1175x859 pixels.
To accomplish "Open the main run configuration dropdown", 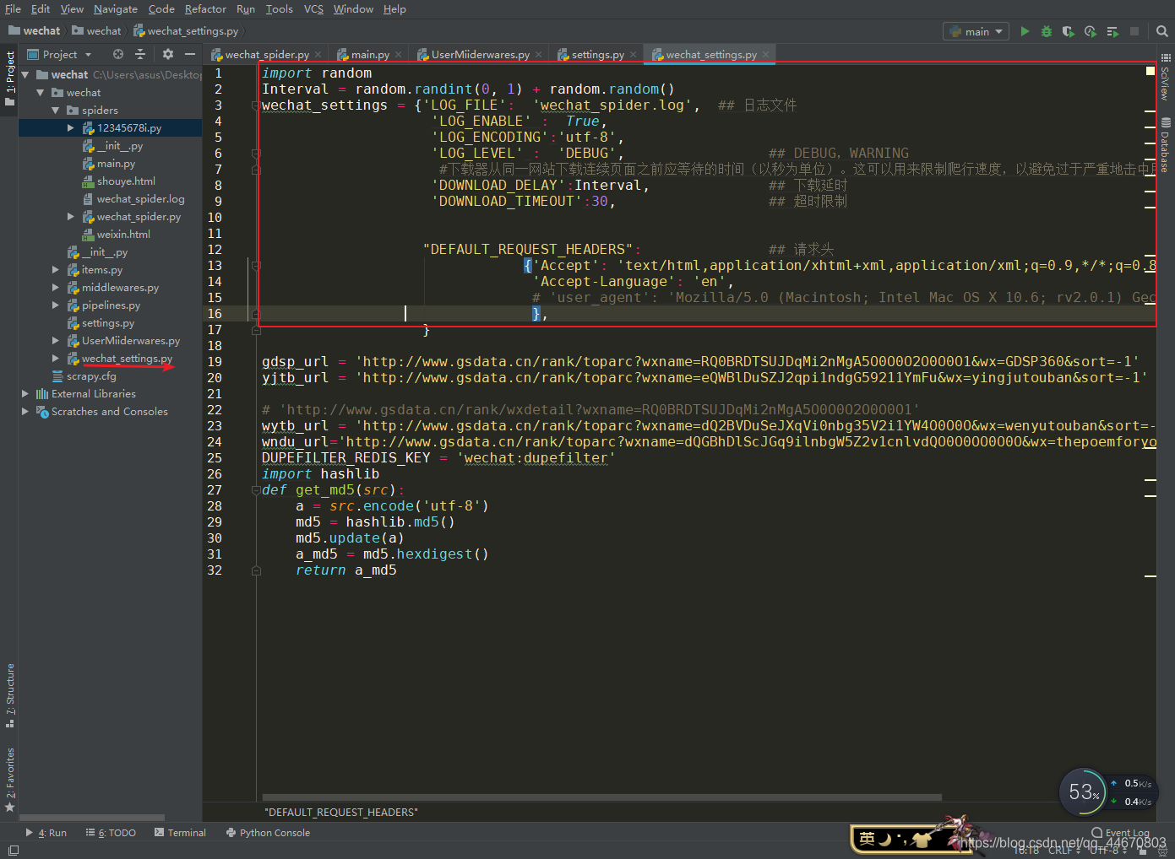I will 976,31.
